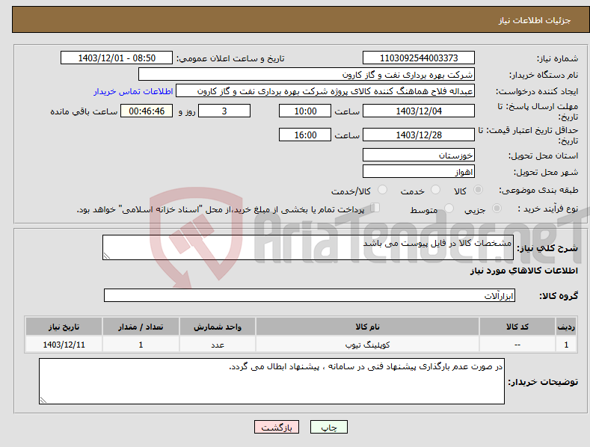Click the remaining time field 00:46:46
Image resolution: width=590 pixels, height=447 pixels.
pos(147,111)
